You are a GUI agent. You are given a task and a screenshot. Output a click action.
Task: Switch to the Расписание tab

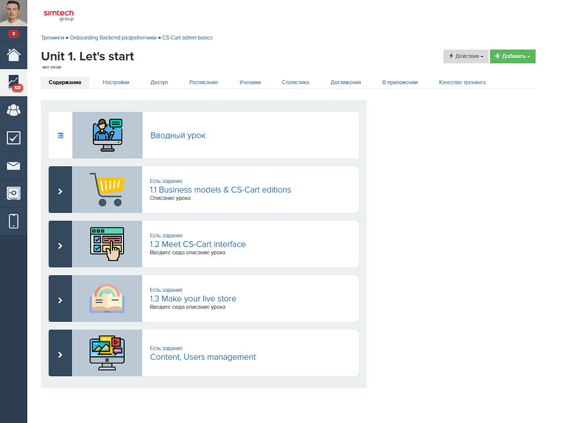pos(204,82)
